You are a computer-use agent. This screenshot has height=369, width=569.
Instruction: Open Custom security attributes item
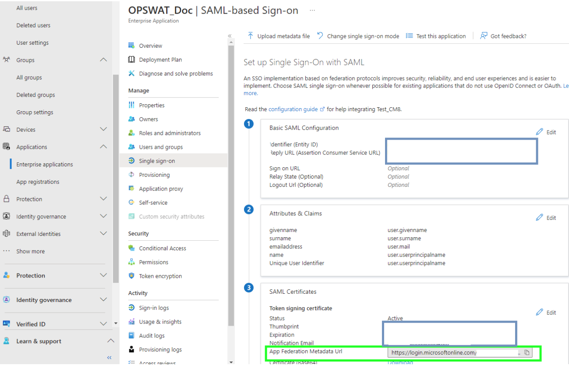[x=172, y=217]
